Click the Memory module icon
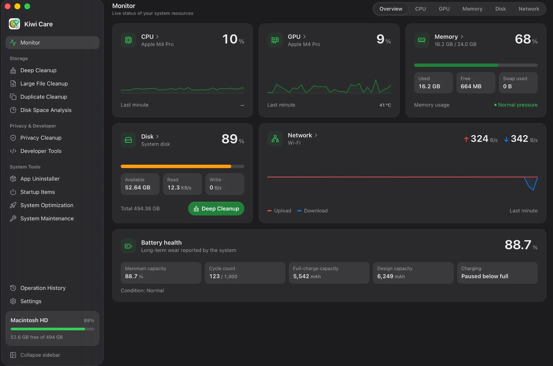The image size is (553, 366). (422, 40)
